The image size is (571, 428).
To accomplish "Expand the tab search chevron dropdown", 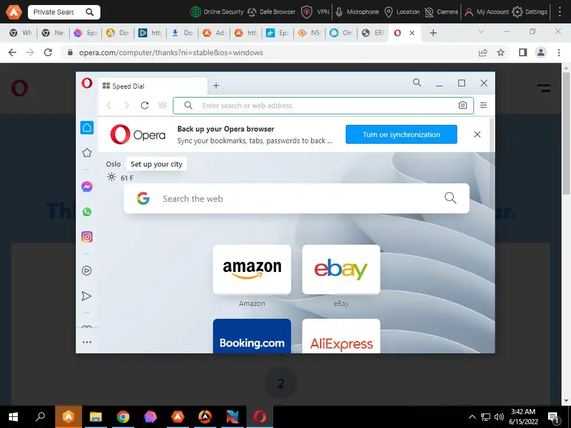I will click(481, 32).
